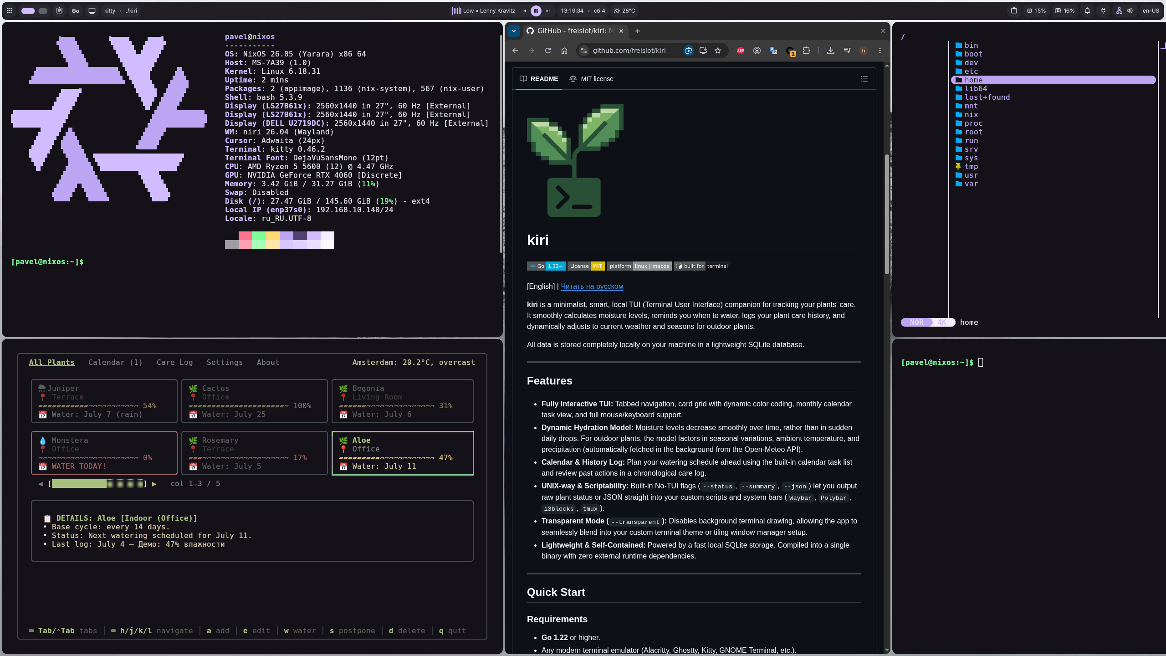Select the GitHub freislot/kiri browser tab

(575, 31)
